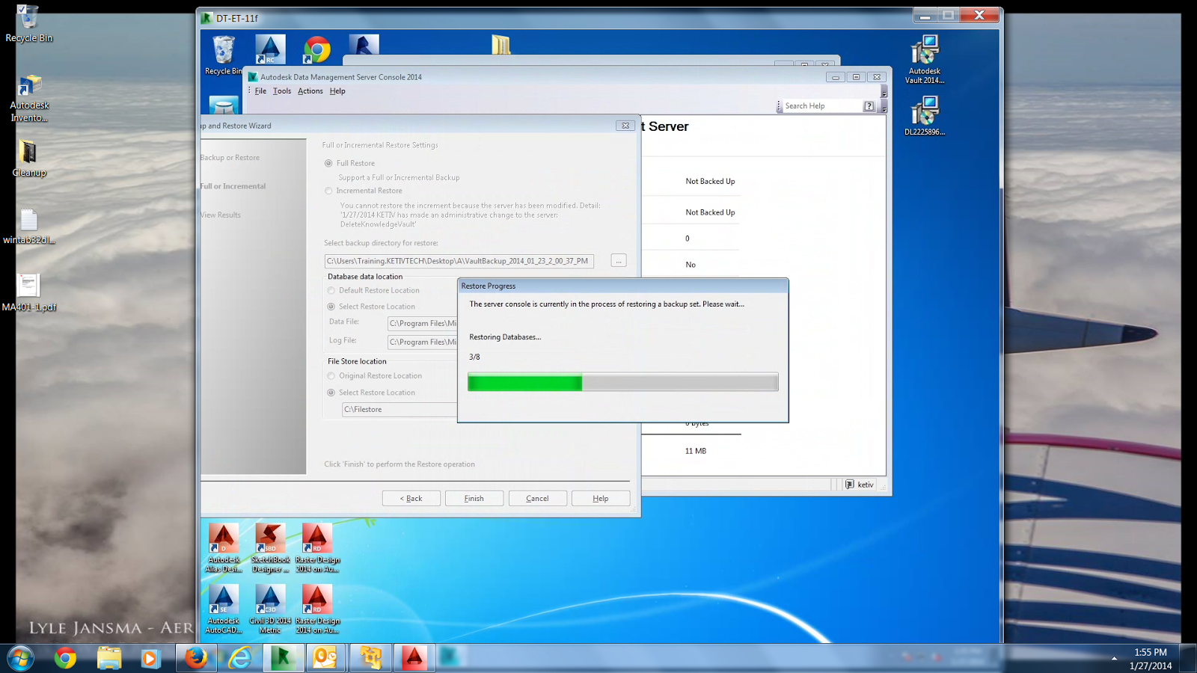Choose Select Restore Location under File Store location
The height and width of the screenshot is (673, 1197).
331,393
